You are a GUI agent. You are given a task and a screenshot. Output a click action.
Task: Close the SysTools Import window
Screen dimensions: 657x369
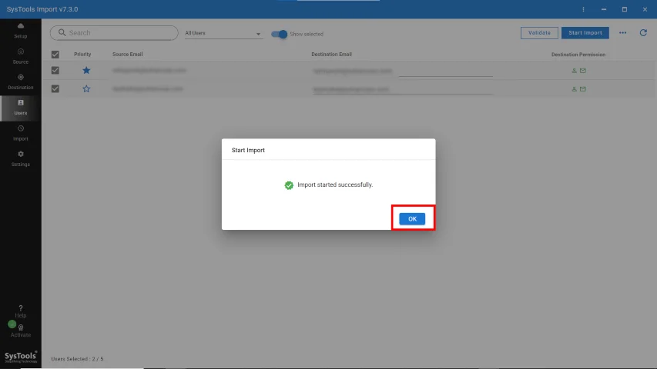(x=645, y=9)
